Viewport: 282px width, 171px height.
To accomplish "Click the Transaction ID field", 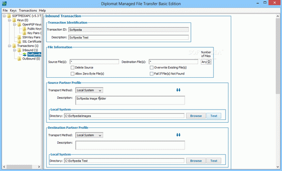I will 129,30.
